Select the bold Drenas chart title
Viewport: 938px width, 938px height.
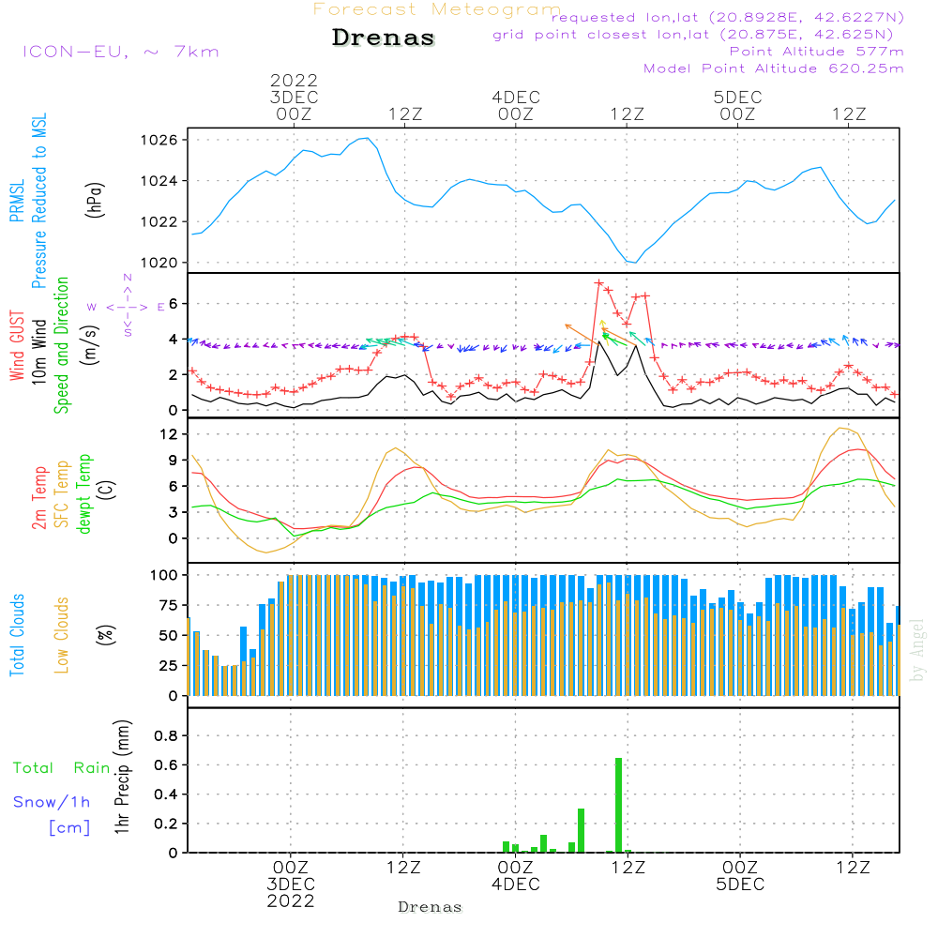pos(384,38)
